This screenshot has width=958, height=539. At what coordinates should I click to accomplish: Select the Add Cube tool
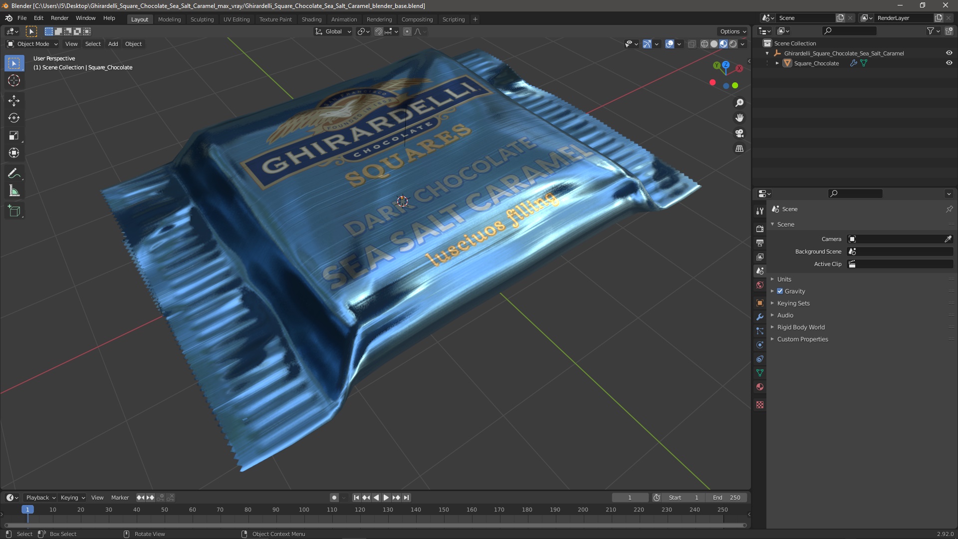[14, 211]
